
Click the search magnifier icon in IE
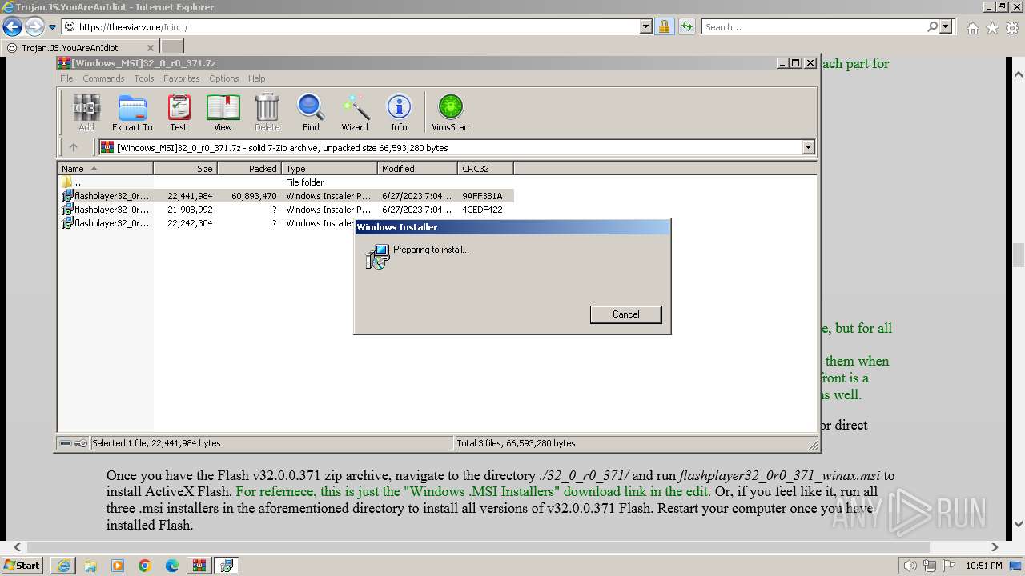tap(932, 27)
